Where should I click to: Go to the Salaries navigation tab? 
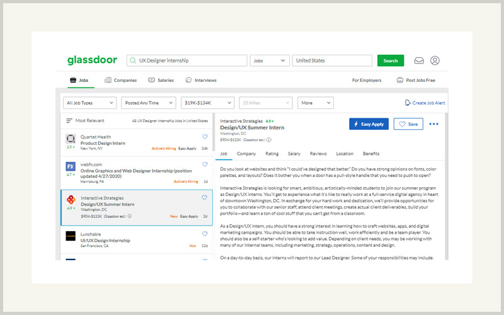click(x=161, y=80)
